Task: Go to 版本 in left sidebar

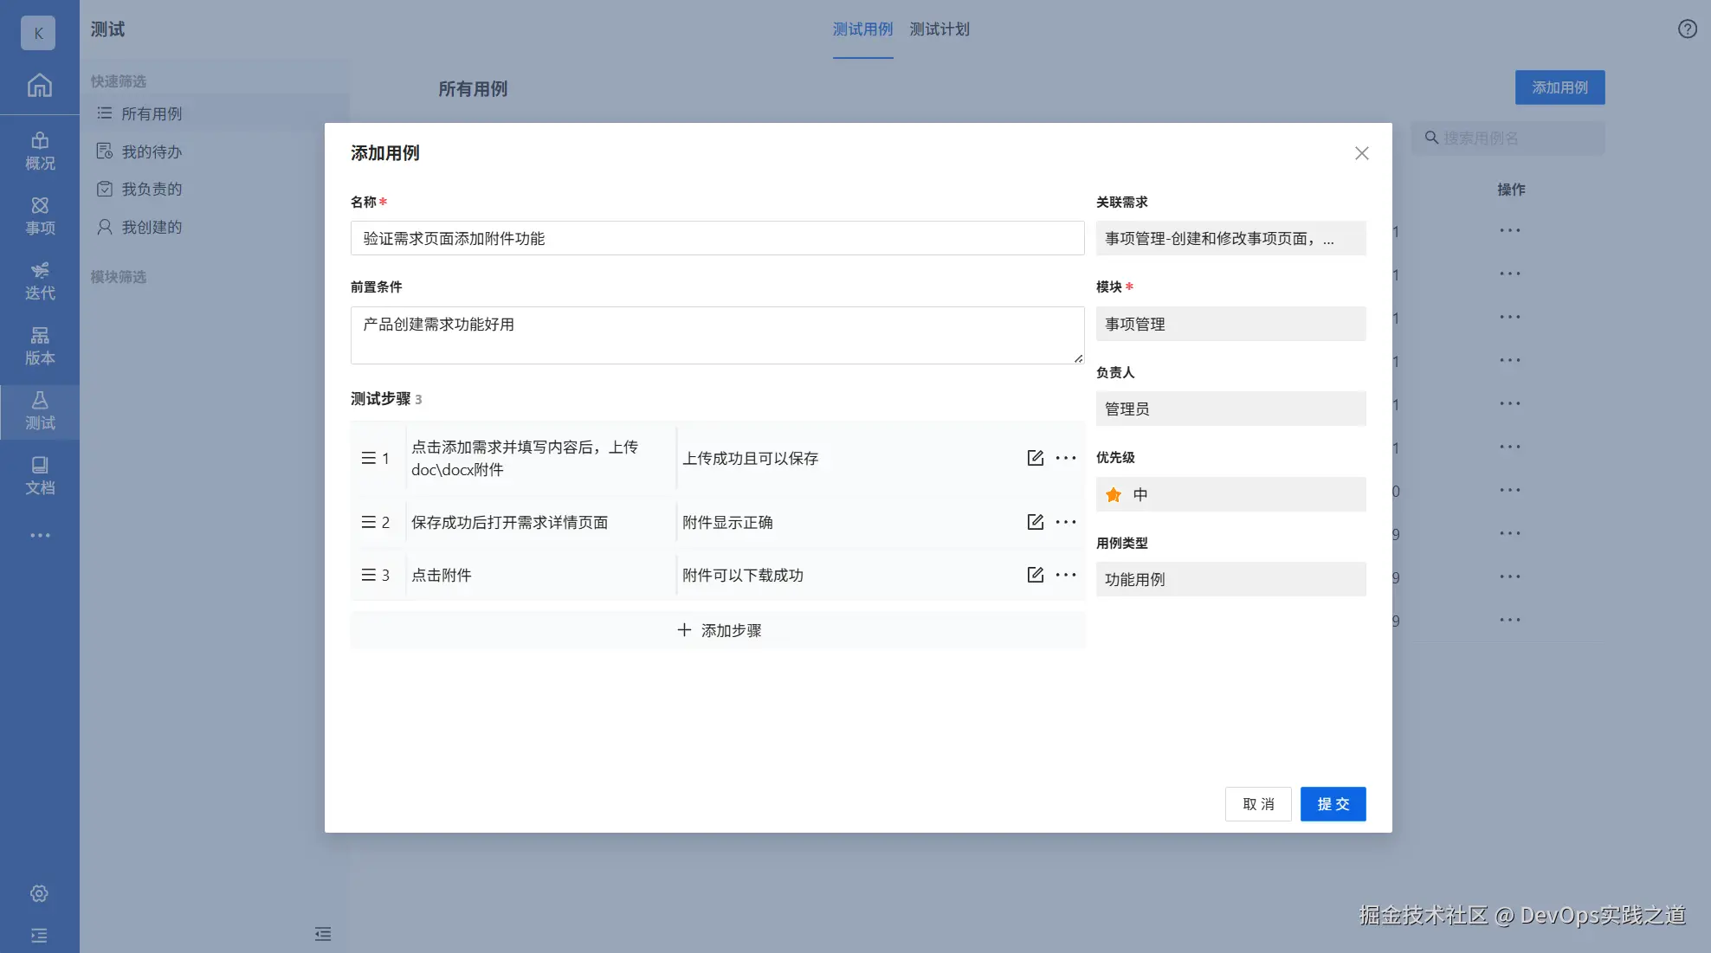Action: [40, 346]
